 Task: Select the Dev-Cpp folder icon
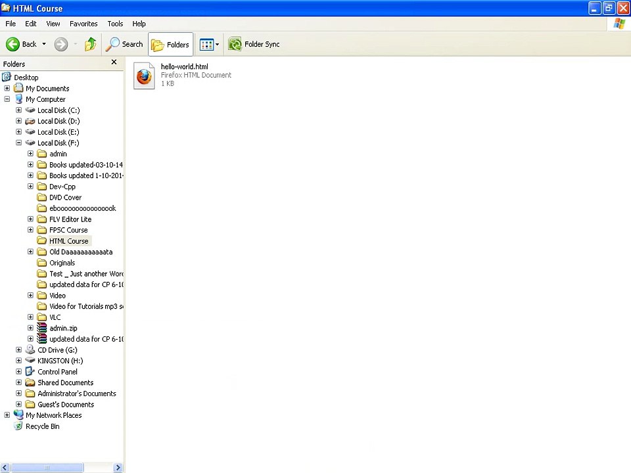point(42,186)
